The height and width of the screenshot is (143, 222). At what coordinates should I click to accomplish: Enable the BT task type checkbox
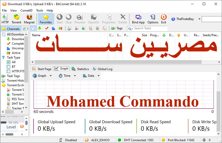pyautogui.click(x=9, y=67)
